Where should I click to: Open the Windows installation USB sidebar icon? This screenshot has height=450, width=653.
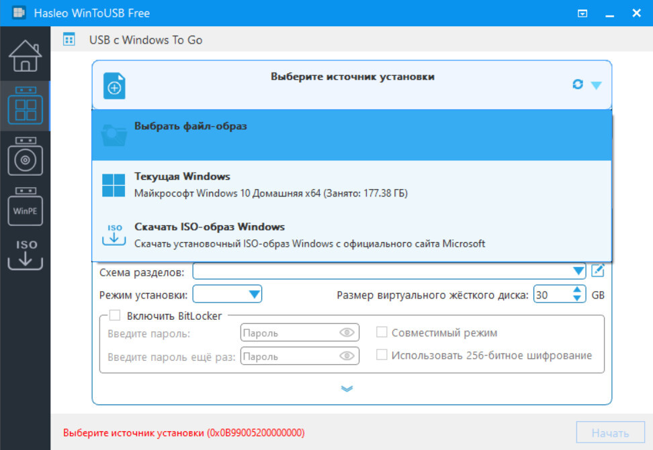pos(25,156)
